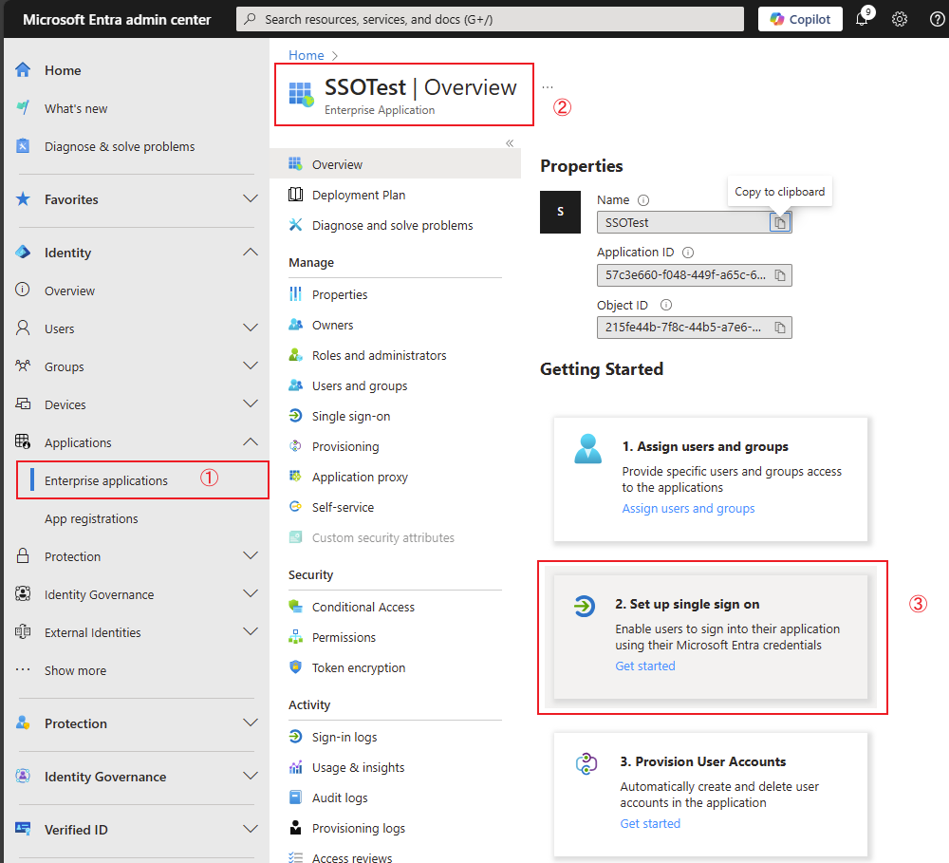Copy the Name field to clipboard

click(780, 223)
